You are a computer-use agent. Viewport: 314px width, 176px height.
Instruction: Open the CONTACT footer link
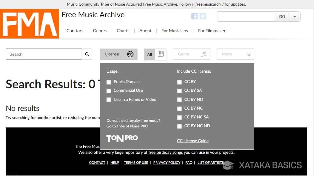(x=97, y=163)
